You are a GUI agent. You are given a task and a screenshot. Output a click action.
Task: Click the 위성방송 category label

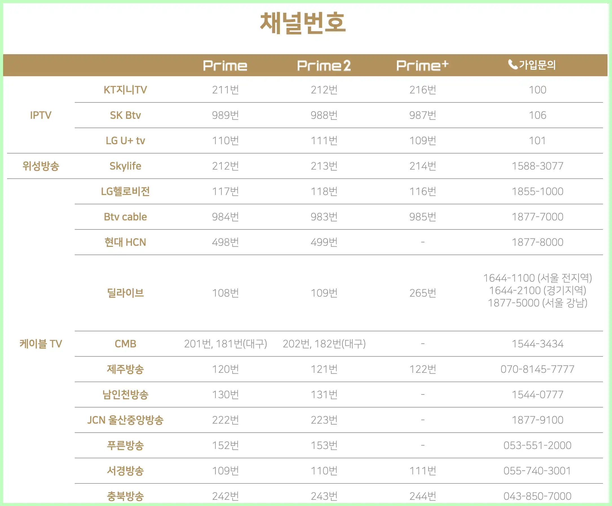click(x=41, y=166)
